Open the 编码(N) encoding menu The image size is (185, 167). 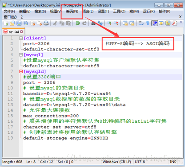pyautogui.click(x=72, y=12)
